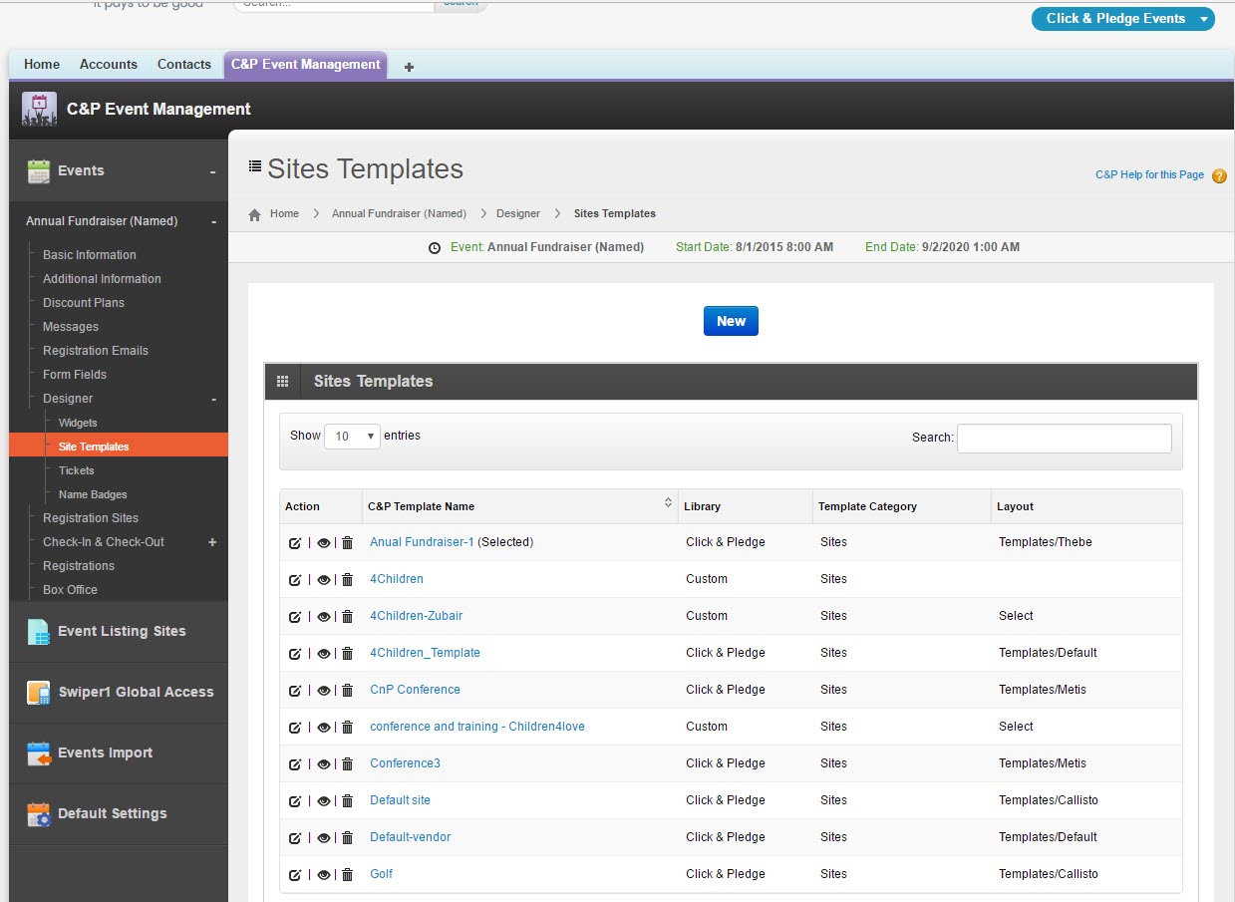Click the grid icon on Sites Templates panel
Screen dimensions: 1235x902
tap(283, 380)
